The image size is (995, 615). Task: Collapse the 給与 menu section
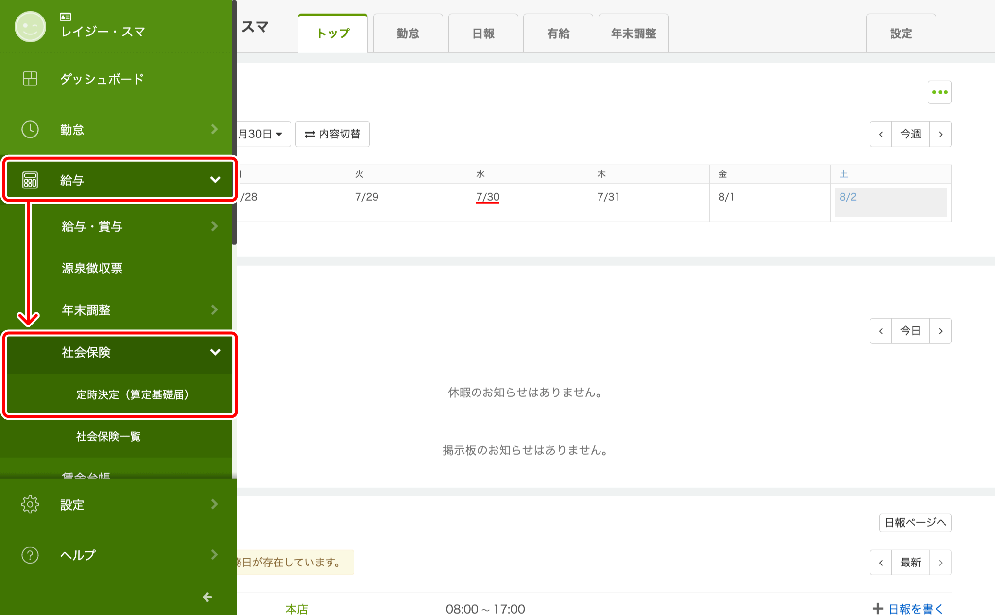pos(215,180)
